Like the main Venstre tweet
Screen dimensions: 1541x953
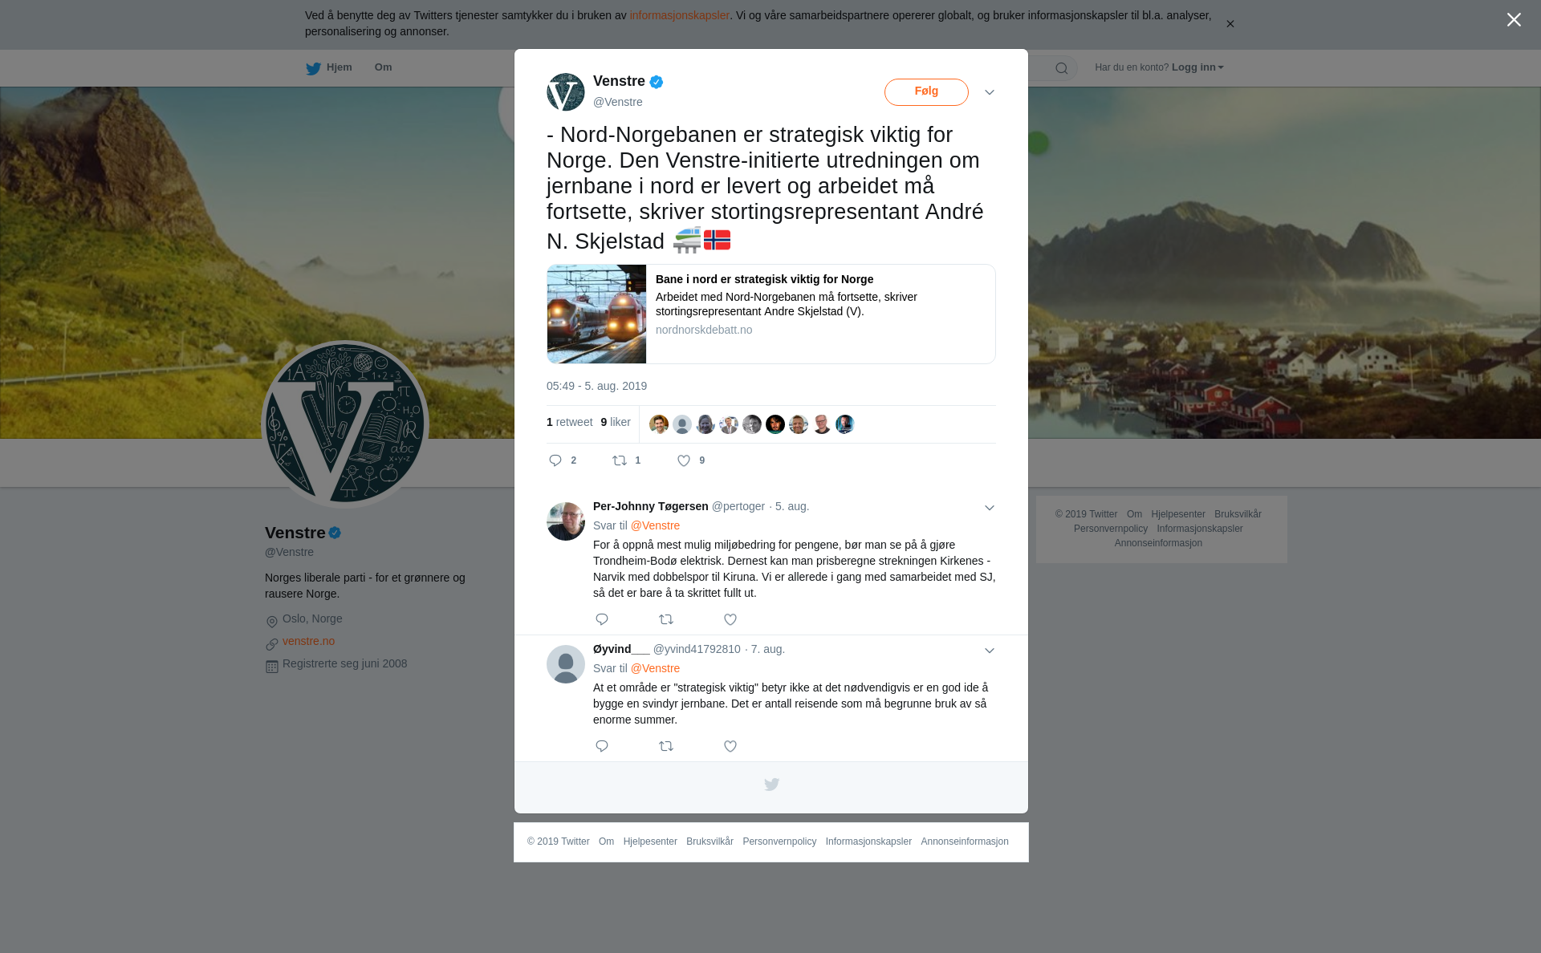click(684, 460)
